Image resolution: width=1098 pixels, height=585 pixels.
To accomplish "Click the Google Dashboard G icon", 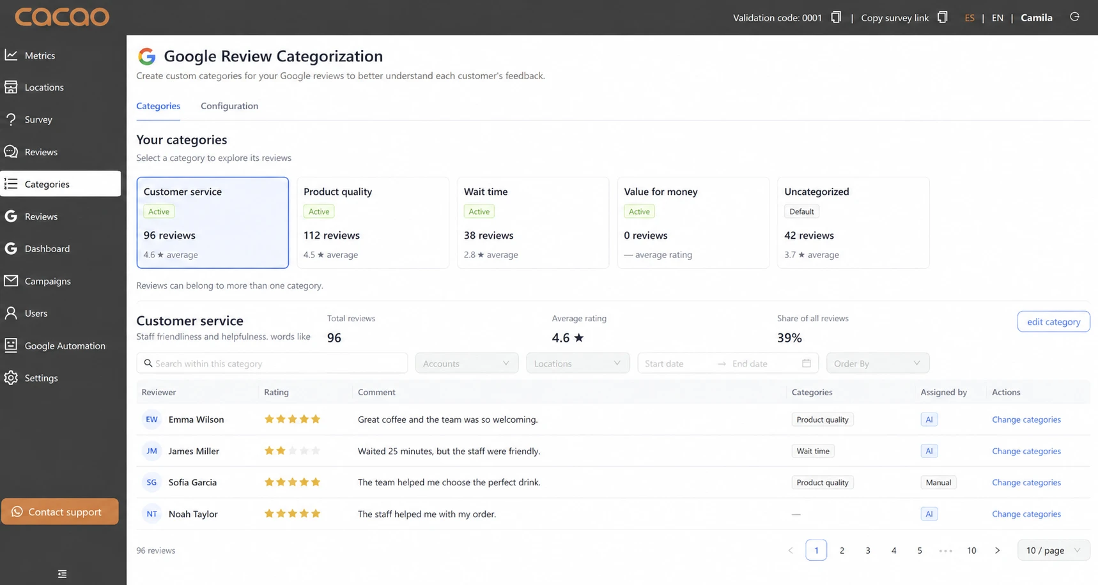I will pos(11,248).
